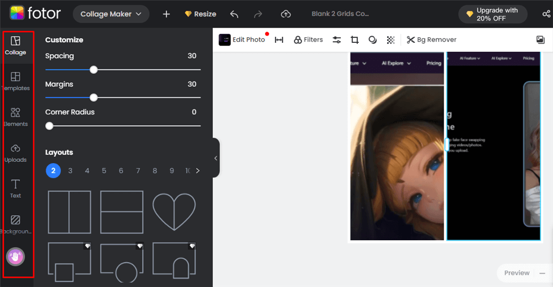
Task: Open the Elements sidebar panel
Action: point(16,117)
